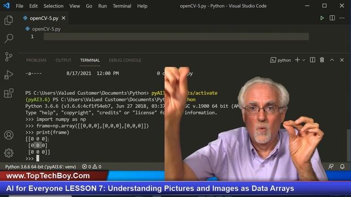Switch to the PROBLEMS tab
The width and height of the screenshot is (351, 197).
tap(36, 60)
